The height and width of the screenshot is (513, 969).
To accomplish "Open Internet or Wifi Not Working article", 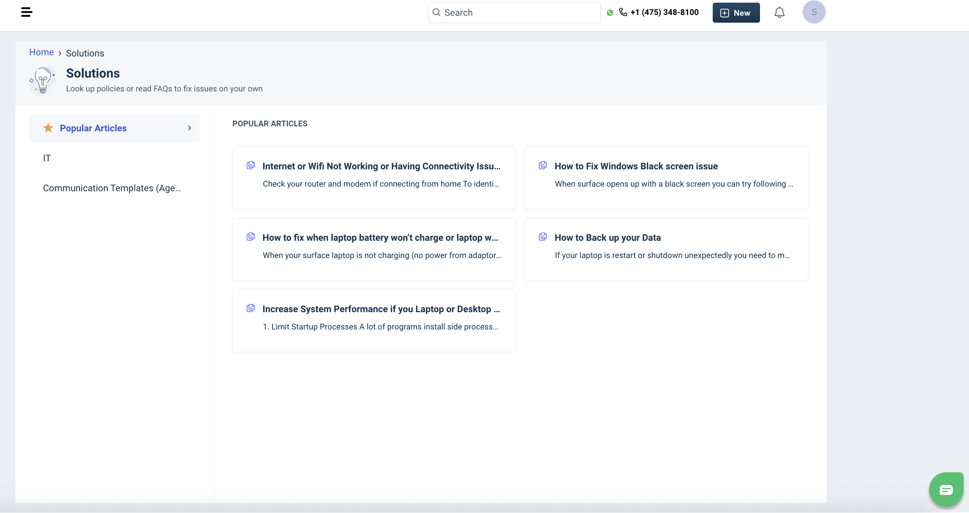I will (x=381, y=166).
